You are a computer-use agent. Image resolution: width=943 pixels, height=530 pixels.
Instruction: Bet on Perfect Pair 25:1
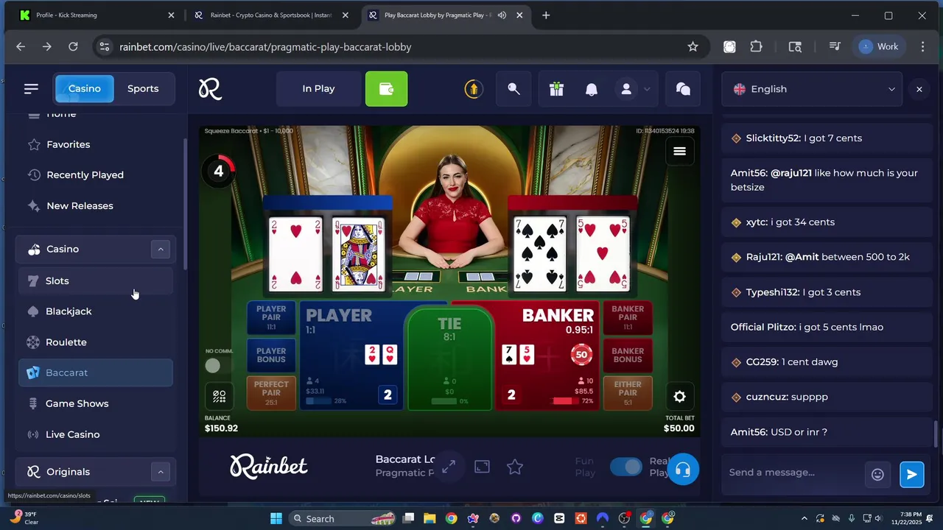(x=271, y=392)
